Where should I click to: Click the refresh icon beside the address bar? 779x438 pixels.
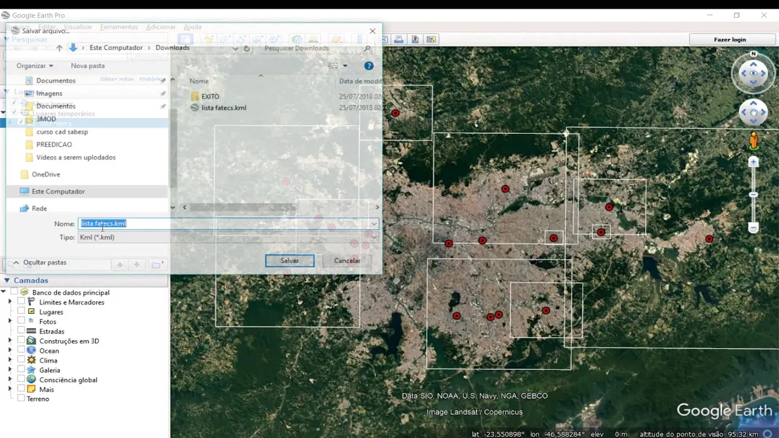click(246, 48)
